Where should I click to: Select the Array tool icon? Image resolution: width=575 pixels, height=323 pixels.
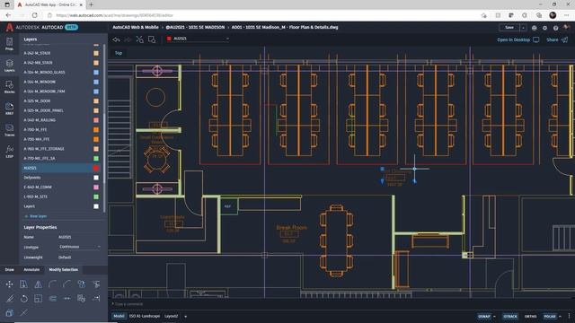point(82,284)
